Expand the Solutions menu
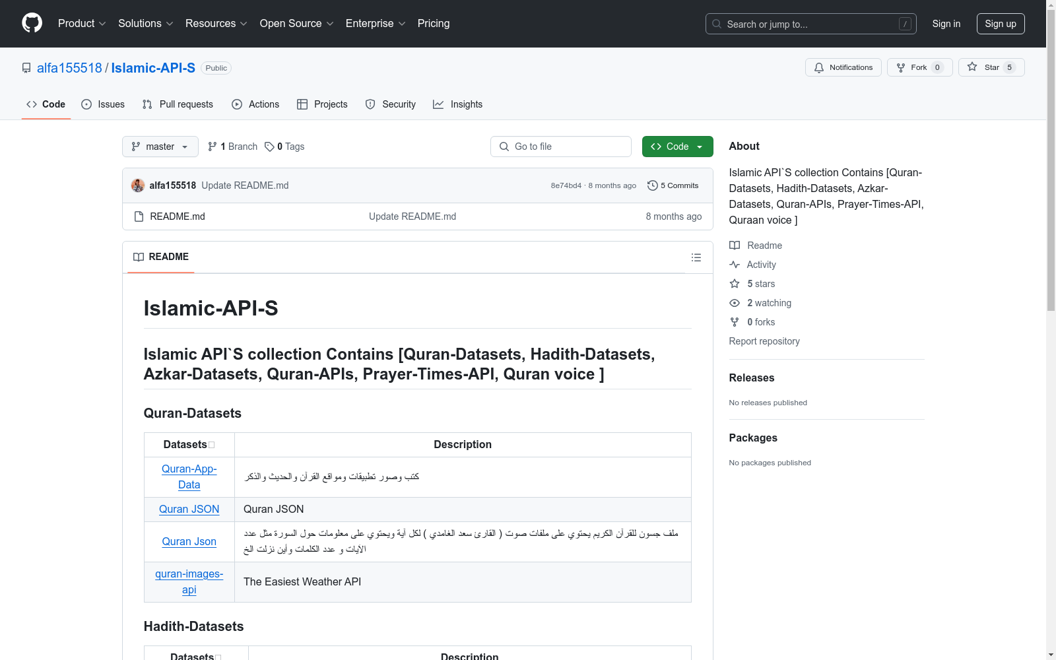The width and height of the screenshot is (1056, 660). click(146, 24)
